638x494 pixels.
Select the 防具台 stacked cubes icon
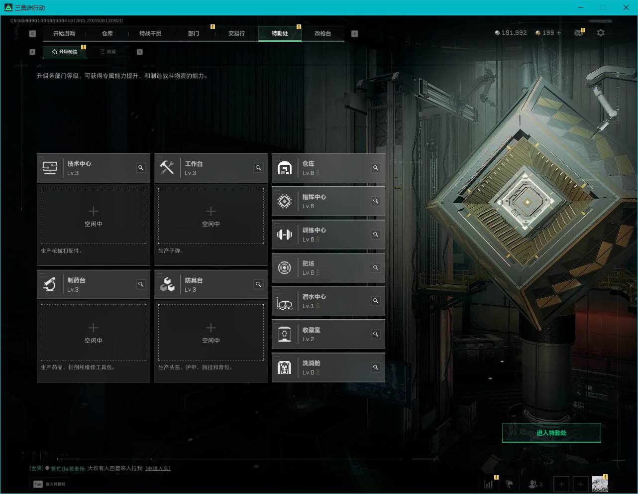[x=167, y=284]
